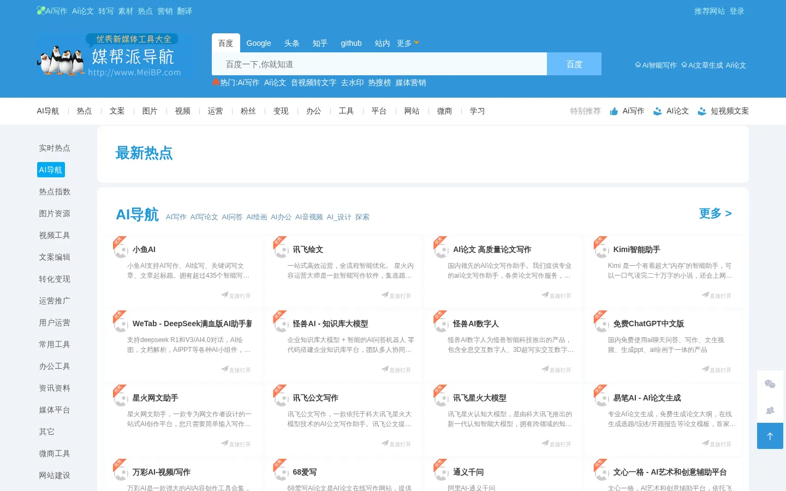Screen dimensions: 786x491
Task: Select highlighted AI导航 in left sidebar
Action: coord(51,170)
